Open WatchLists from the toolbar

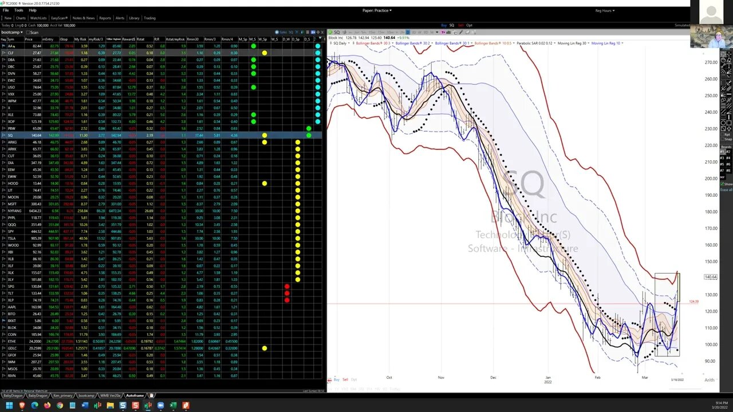click(x=38, y=18)
